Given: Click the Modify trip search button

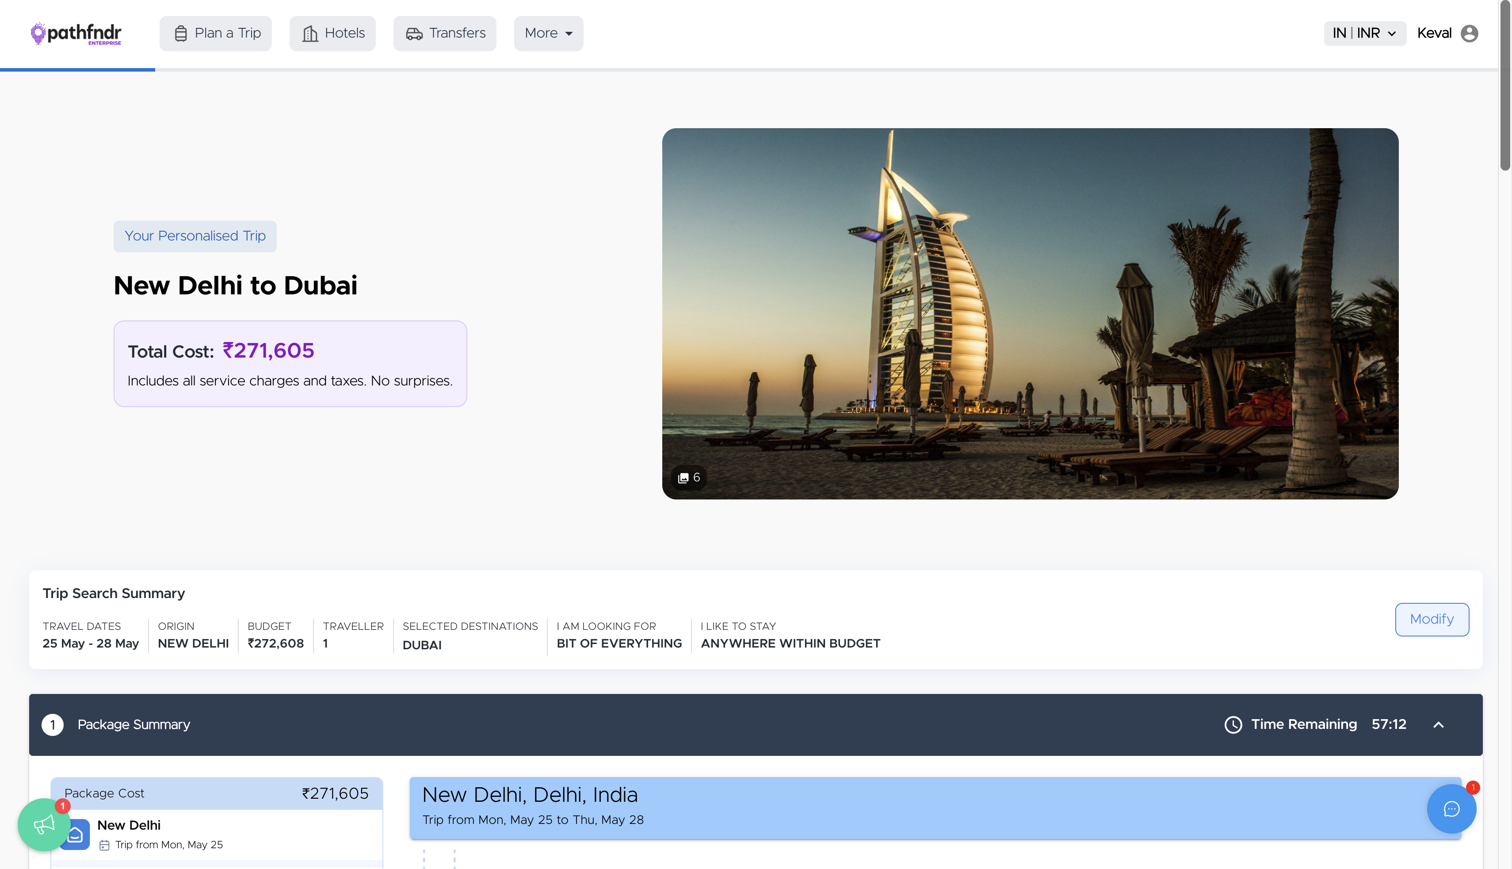Looking at the screenshot, I should coord(1432,620).
